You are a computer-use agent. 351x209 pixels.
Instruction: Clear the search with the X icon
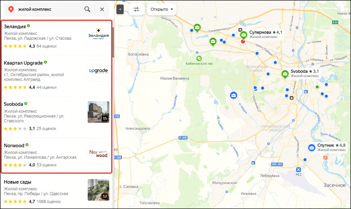coord(102,9)
